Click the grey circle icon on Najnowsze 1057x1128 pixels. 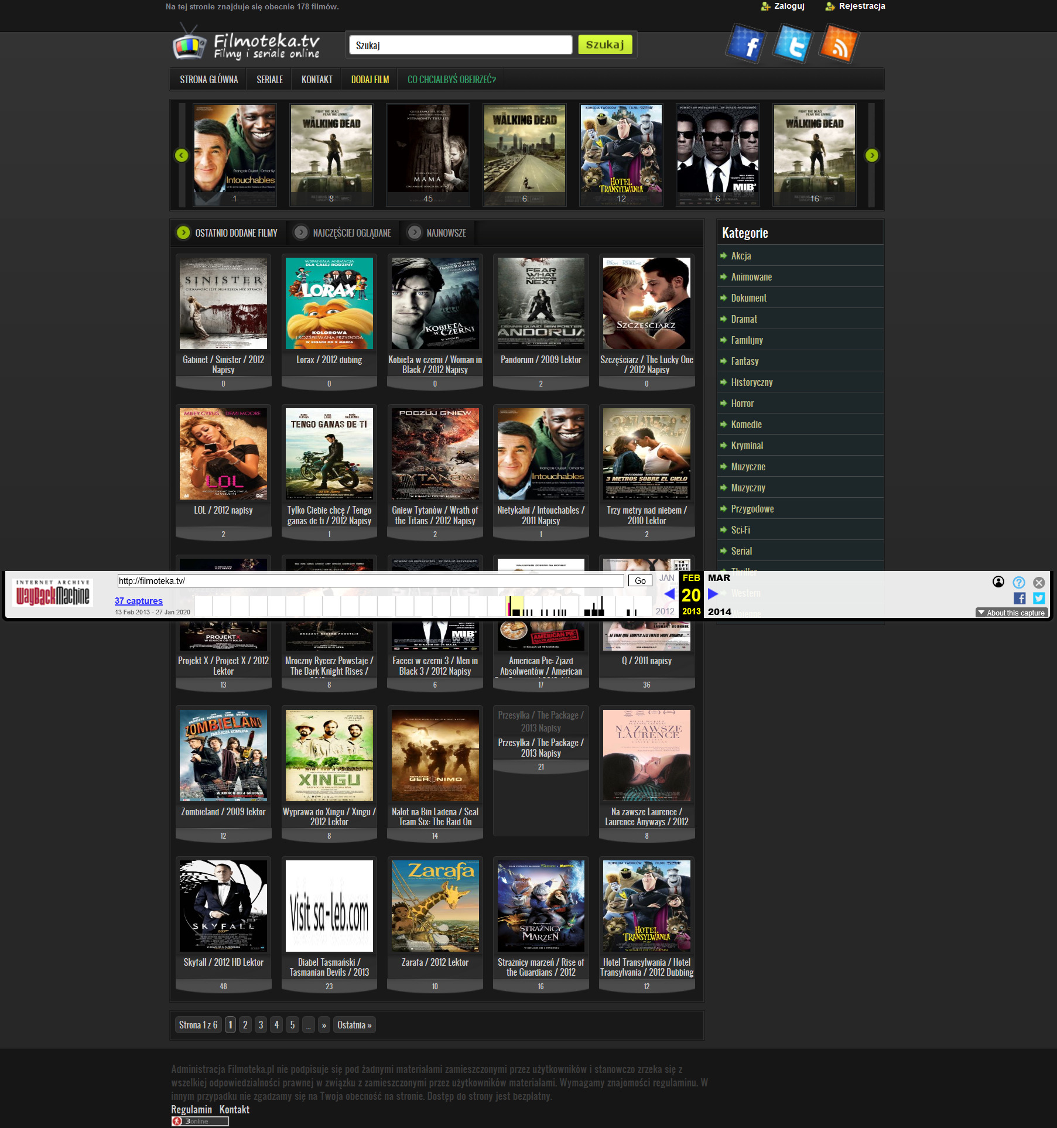414,233
